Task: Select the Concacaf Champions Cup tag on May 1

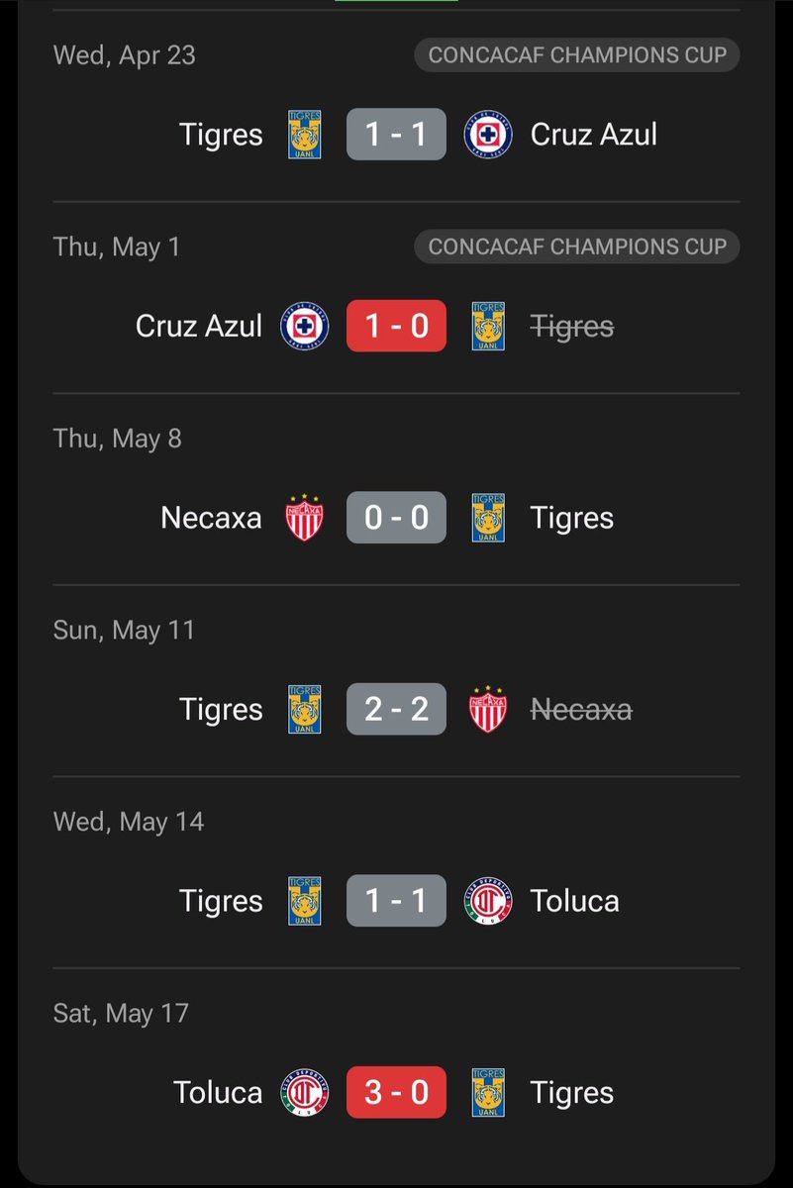Action: click(x=577, y=247)
